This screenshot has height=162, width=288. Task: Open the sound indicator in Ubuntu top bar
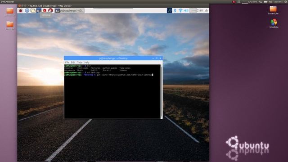point(270,2)
